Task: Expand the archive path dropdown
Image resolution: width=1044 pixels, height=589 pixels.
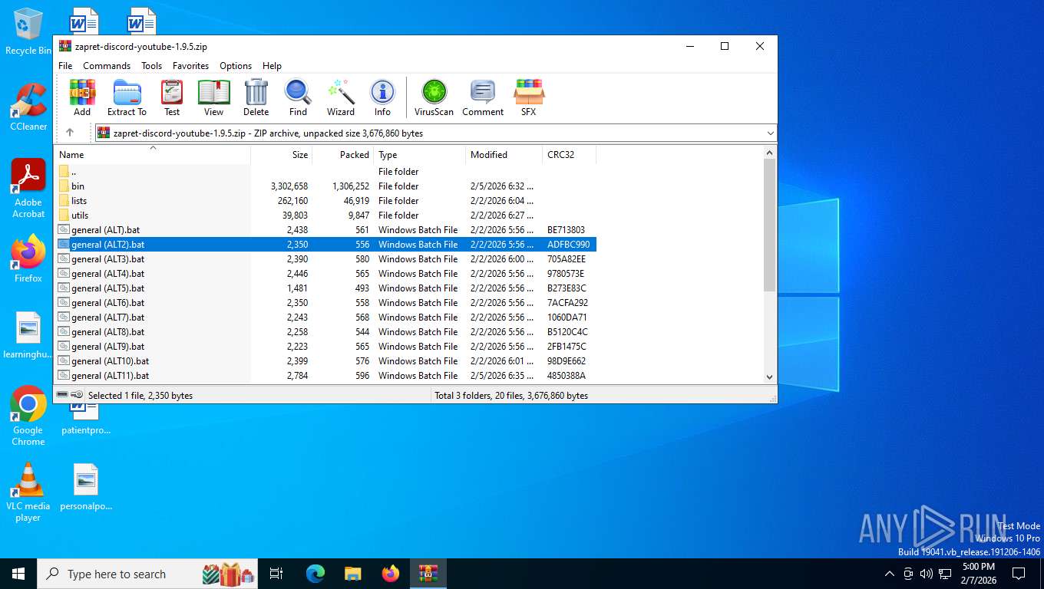Action: [x=770, y=133]
